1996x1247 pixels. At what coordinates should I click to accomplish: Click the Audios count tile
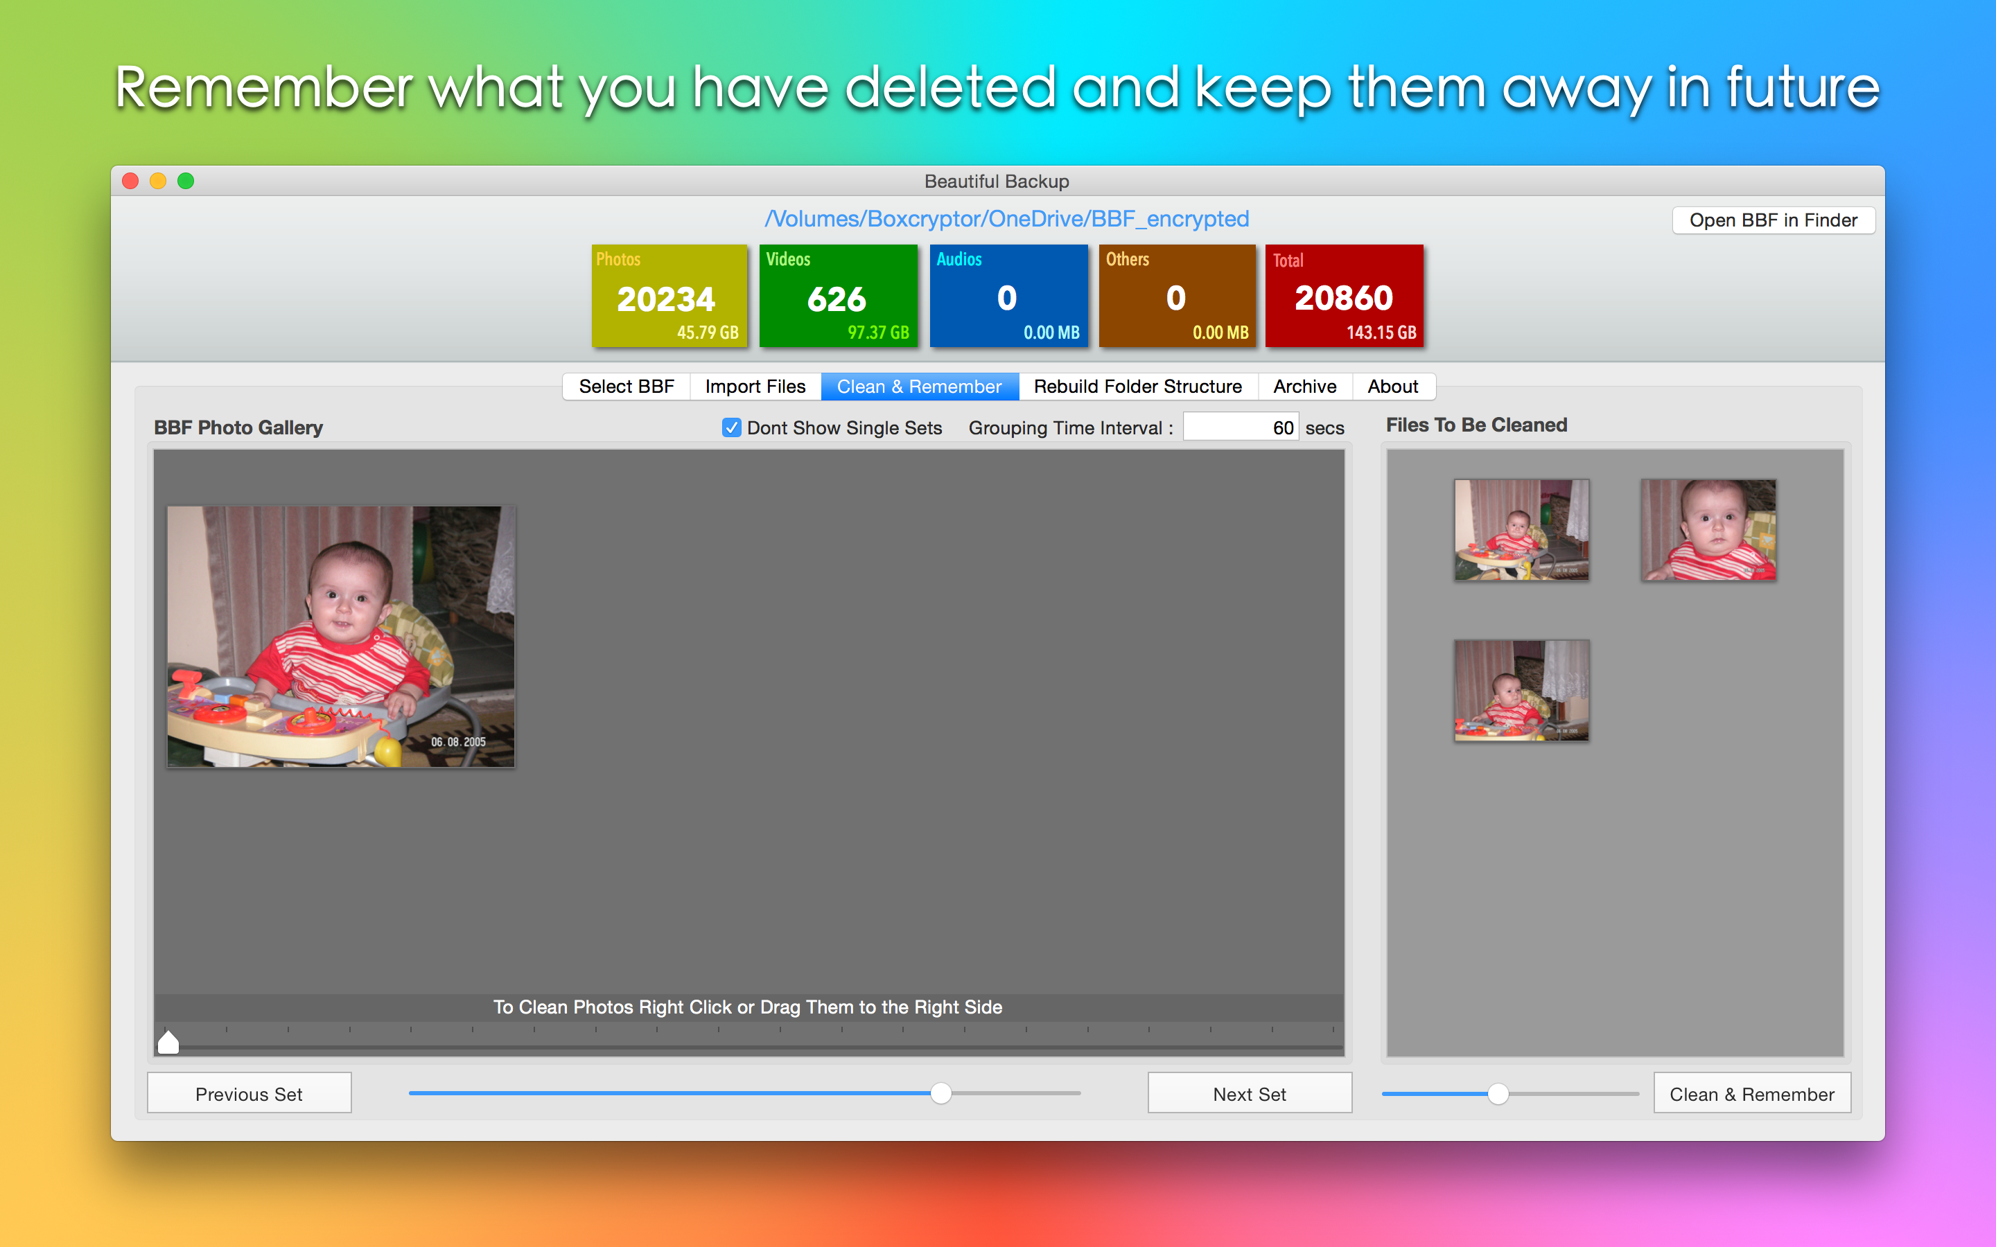pos(1008,296)
